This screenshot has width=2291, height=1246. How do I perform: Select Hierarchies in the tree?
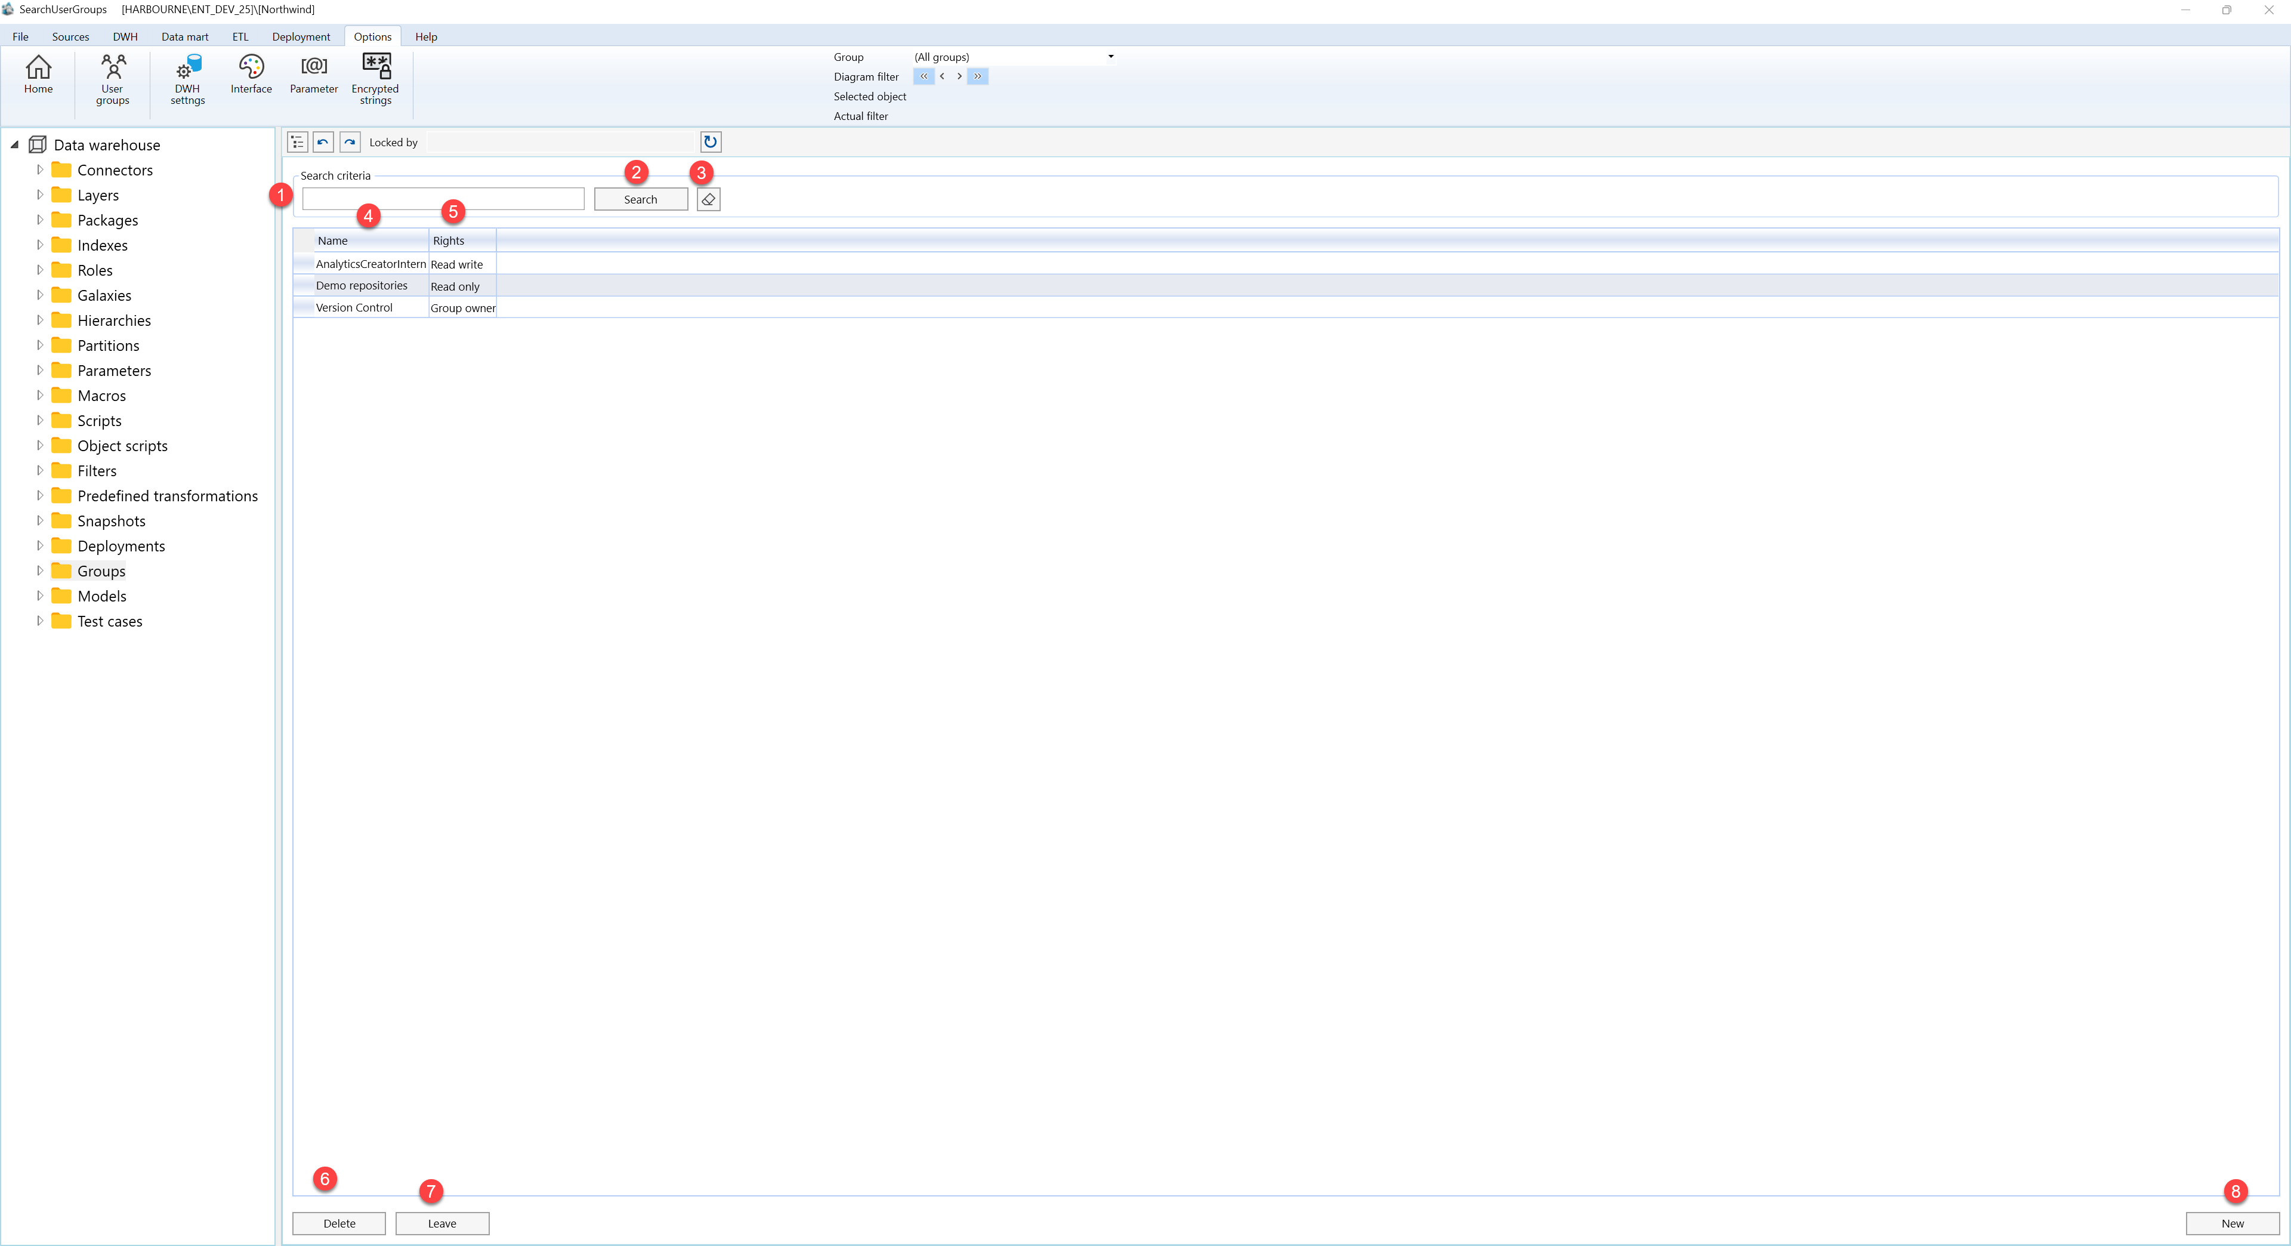coord(114,320)
